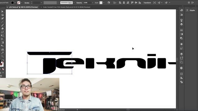This screenshot has width=198, height=111.
Task: Open the graphic Style swatch
Action: [101, 3]
